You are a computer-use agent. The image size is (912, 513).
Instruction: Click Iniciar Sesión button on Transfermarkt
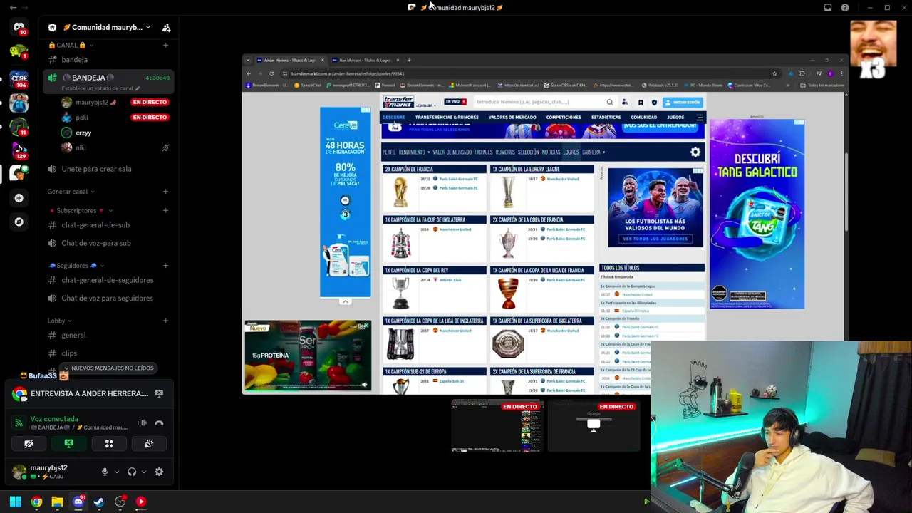[683, 102]
